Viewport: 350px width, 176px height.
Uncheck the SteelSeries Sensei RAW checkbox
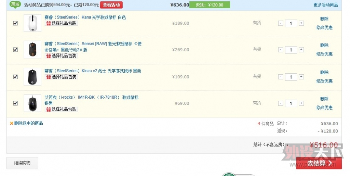pyautogui.click(x=15, y=50)
